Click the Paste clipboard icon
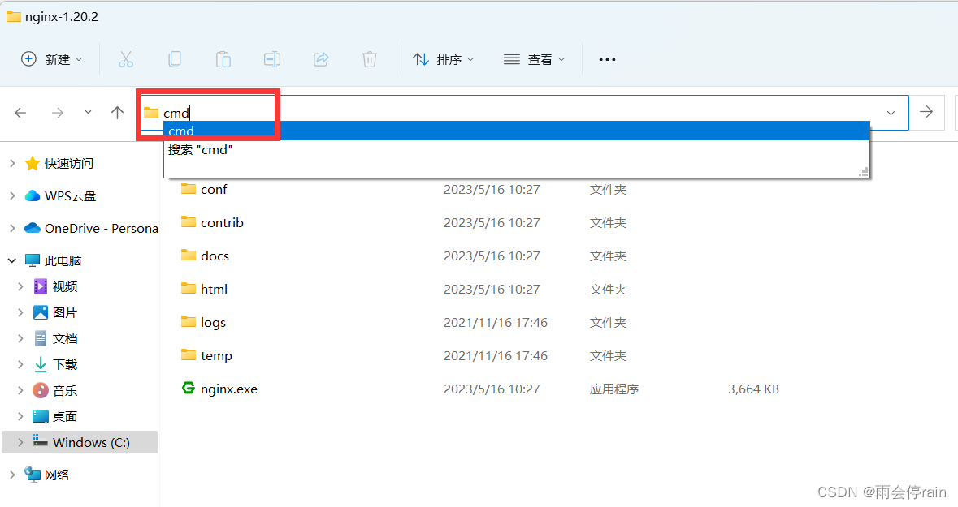This screenshot has width=958, height=507. [x=223, y=59]
